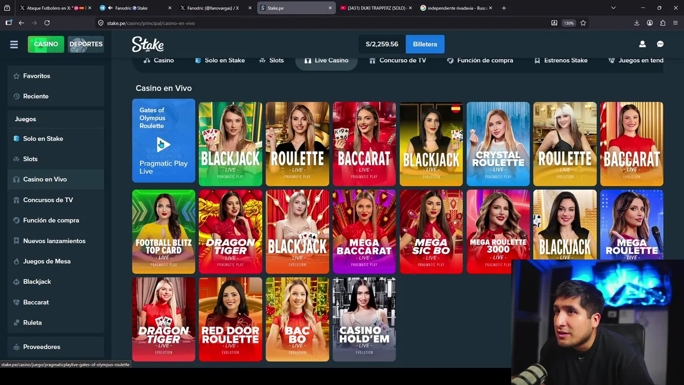This screenshot has width=684, height=385.
Task: Open Proveedores in the sidebar
Action: [x=56, y=347]
